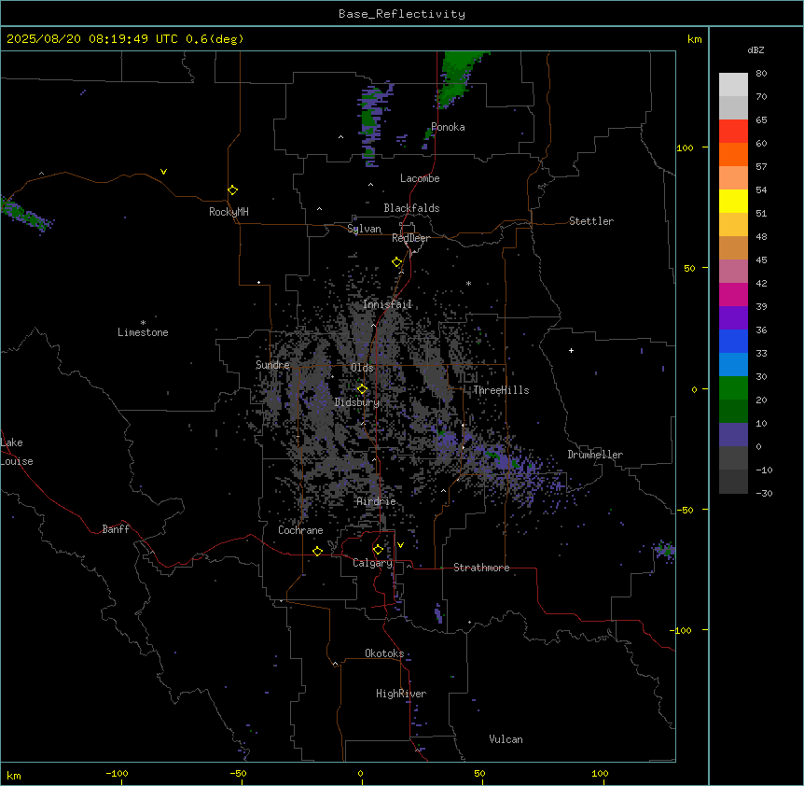Click the Stettler city label
Viewport: 804px width, 786px height.
[590, 221]
